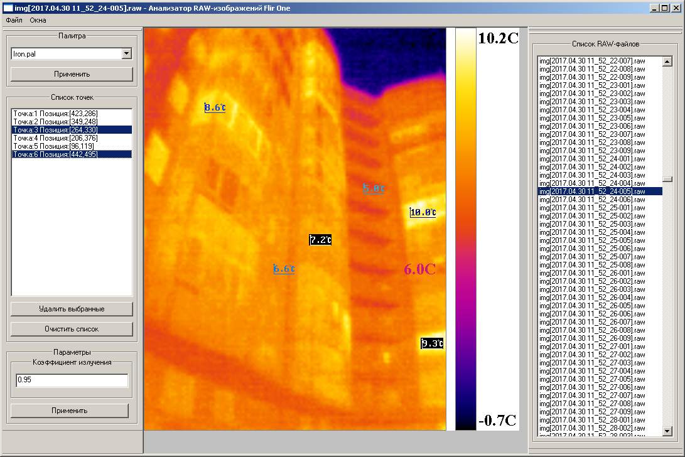Screen dimensions: 685x457
Task: Click the application icon in title bar
Action: coord(7,8)
